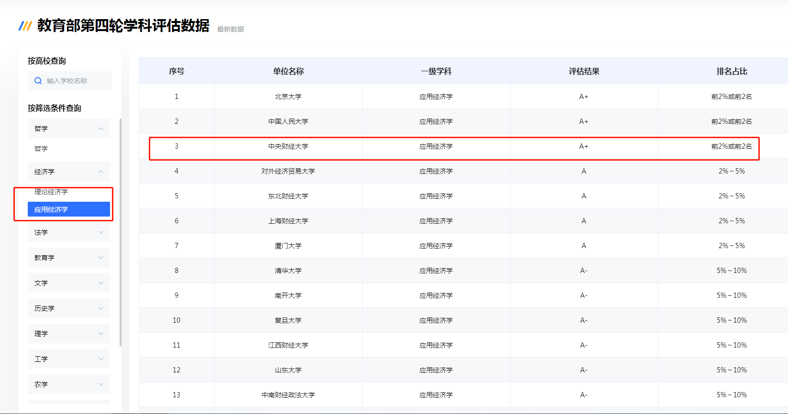Click the 复旦大学 cell
788x414 pixels.
[x=289, y=320]
